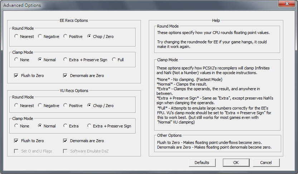Select Negative round mode for EE Recs
298x174 pixels.
[40, 37]
